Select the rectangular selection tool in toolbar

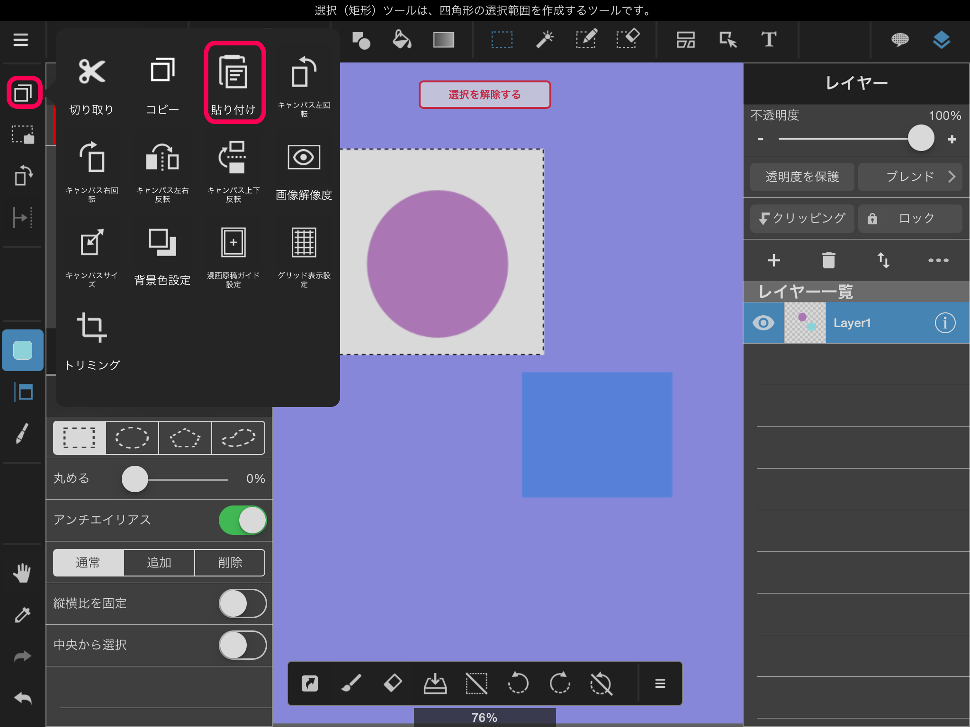click(x=502, y=40)
